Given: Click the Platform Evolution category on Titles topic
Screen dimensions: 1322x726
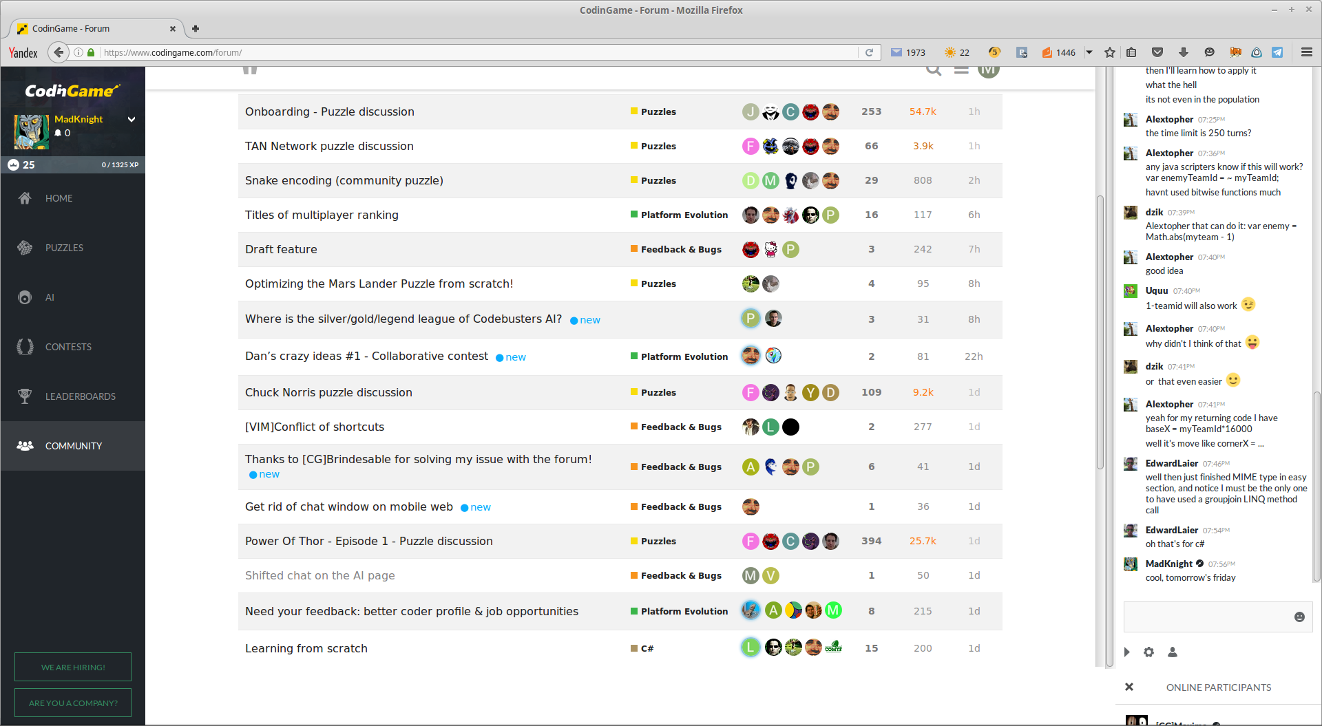Looking at the screenshot, I should point(684,215).
